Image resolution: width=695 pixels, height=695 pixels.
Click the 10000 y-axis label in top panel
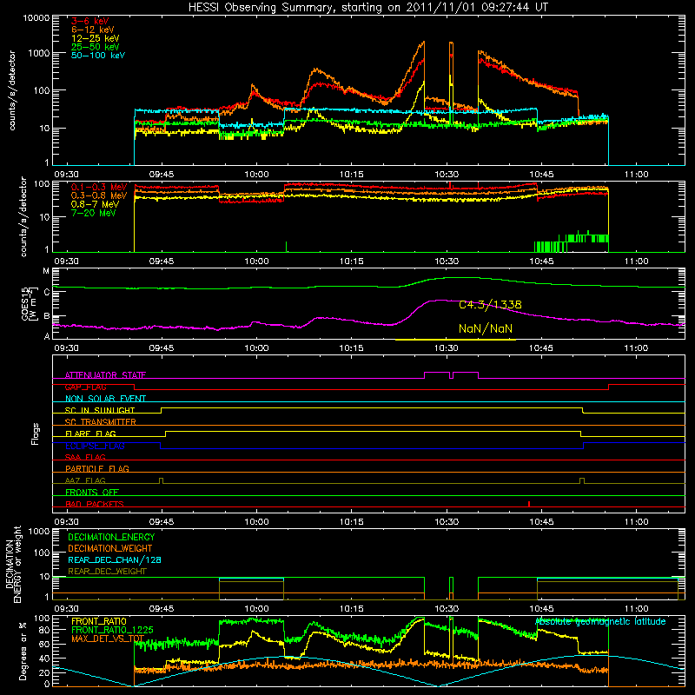36,18
